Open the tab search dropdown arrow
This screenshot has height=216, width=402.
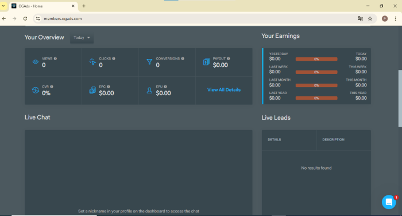coord(3,6)
